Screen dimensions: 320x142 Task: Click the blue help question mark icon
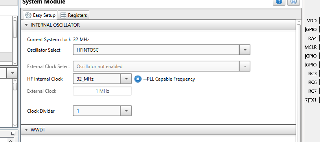pyautogui.click(x=279, y=2)
